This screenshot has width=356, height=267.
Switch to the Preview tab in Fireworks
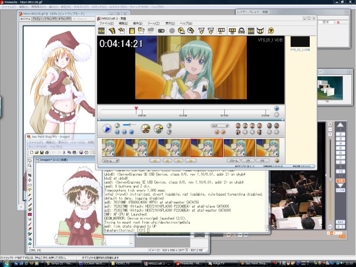37,19
